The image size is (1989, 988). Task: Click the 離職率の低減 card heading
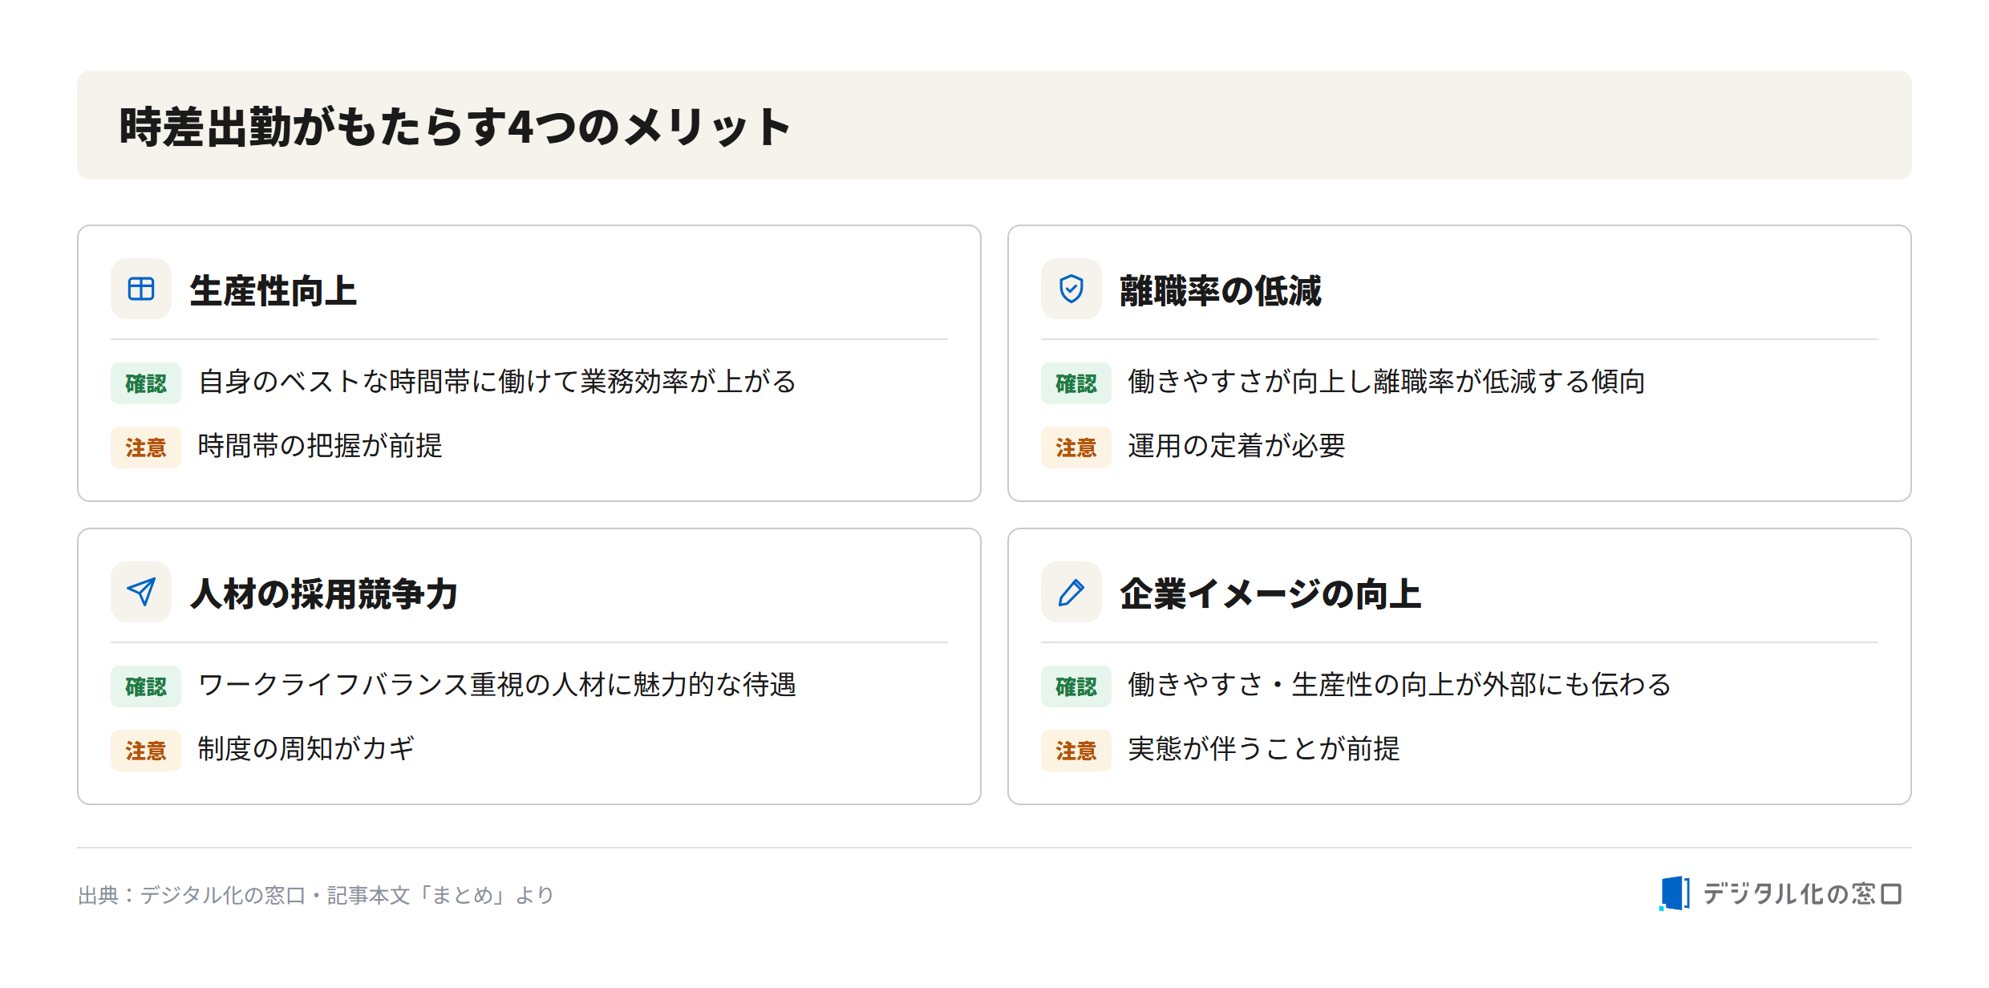click(x=1221, y=290)
